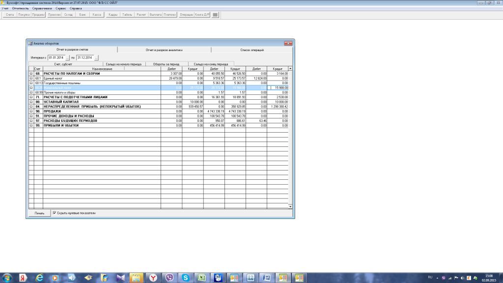Click the Internet Explorer taskbar icon
The image size is (503, 283).
(39, 278)
